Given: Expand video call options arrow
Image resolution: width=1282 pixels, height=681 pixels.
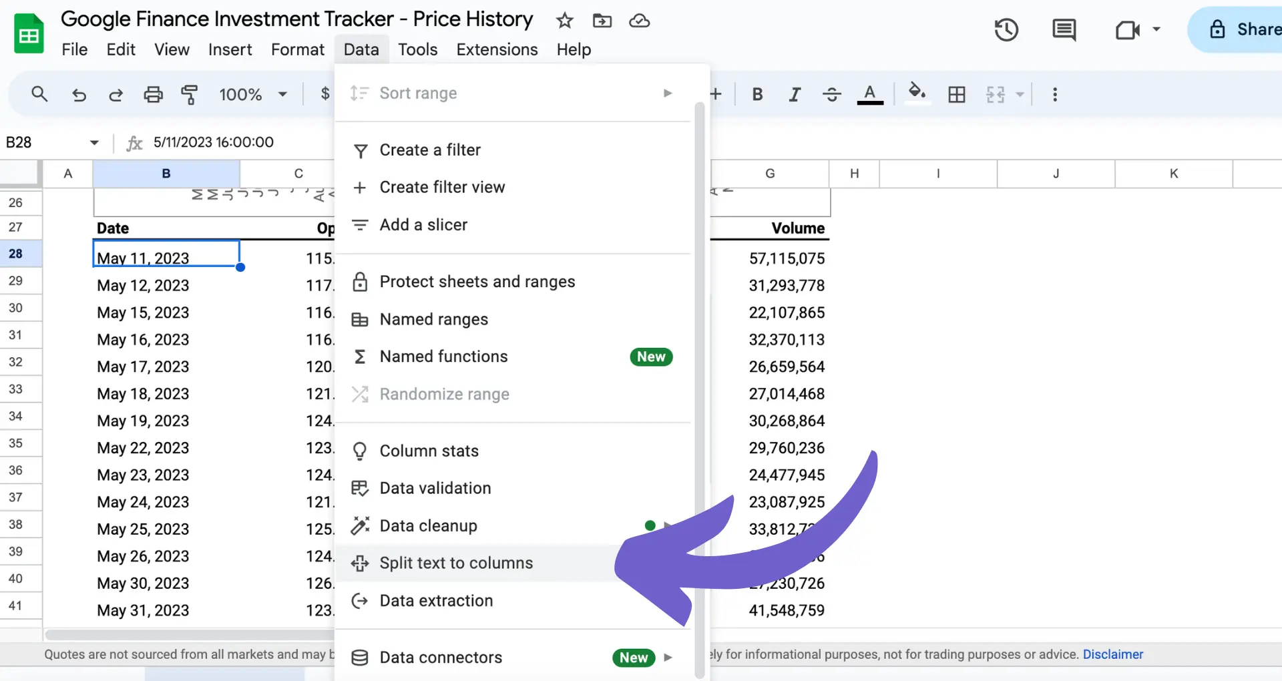Looking at the screenshot, I should 1156,29.
